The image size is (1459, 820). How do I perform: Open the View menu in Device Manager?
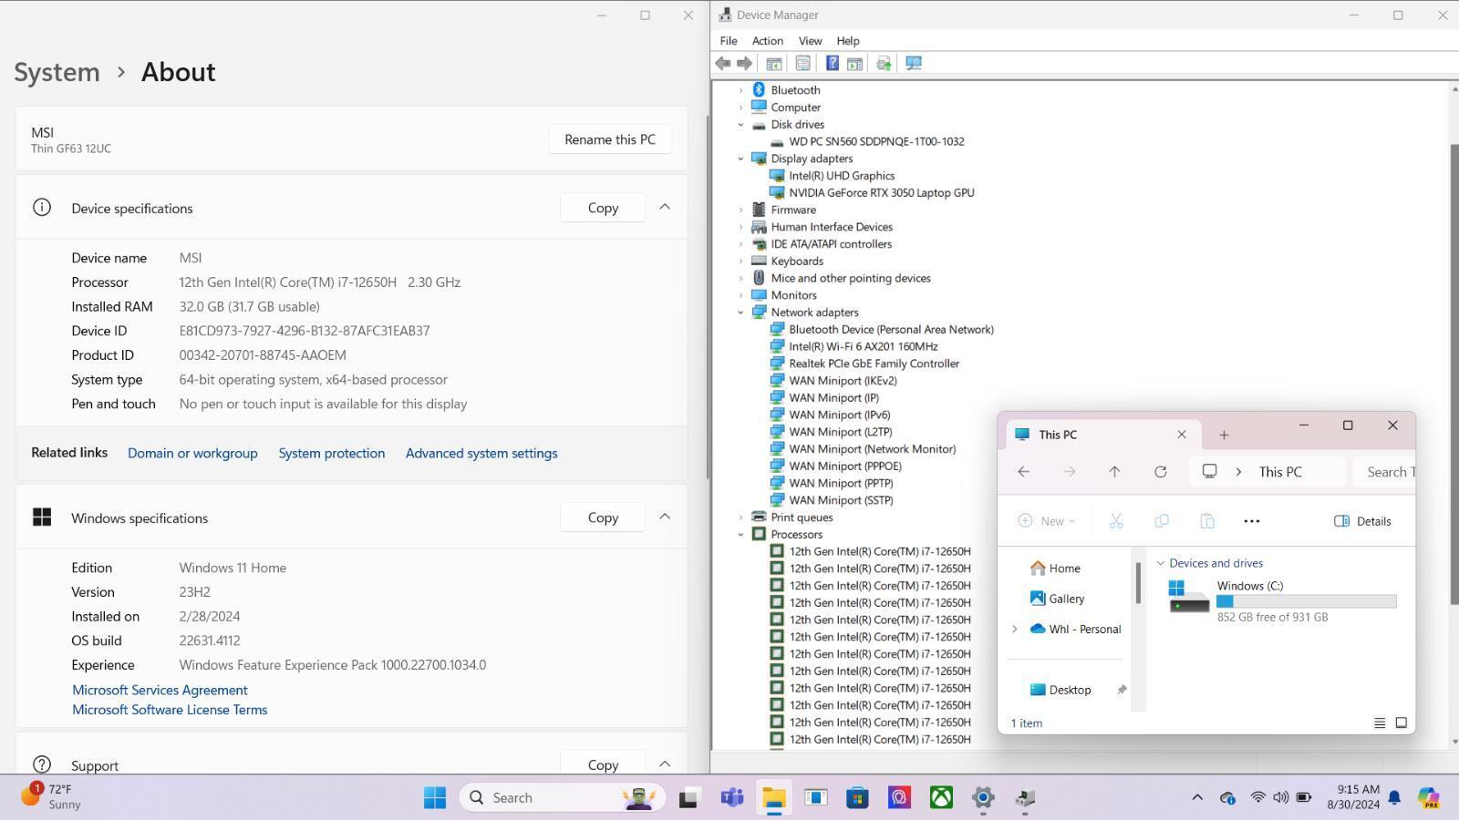coord(810,41)
